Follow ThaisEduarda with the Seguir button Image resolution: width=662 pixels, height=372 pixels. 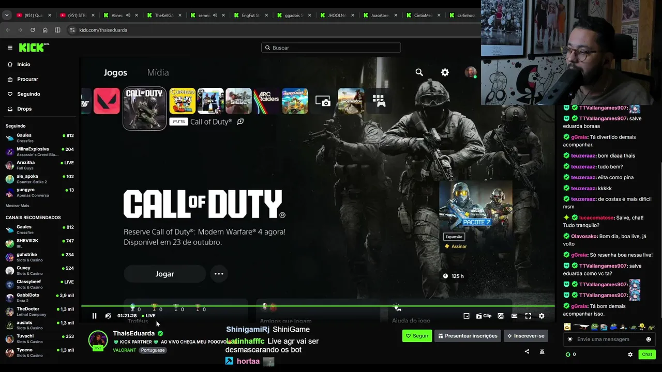pyautogui.click(x=417, y=336)
